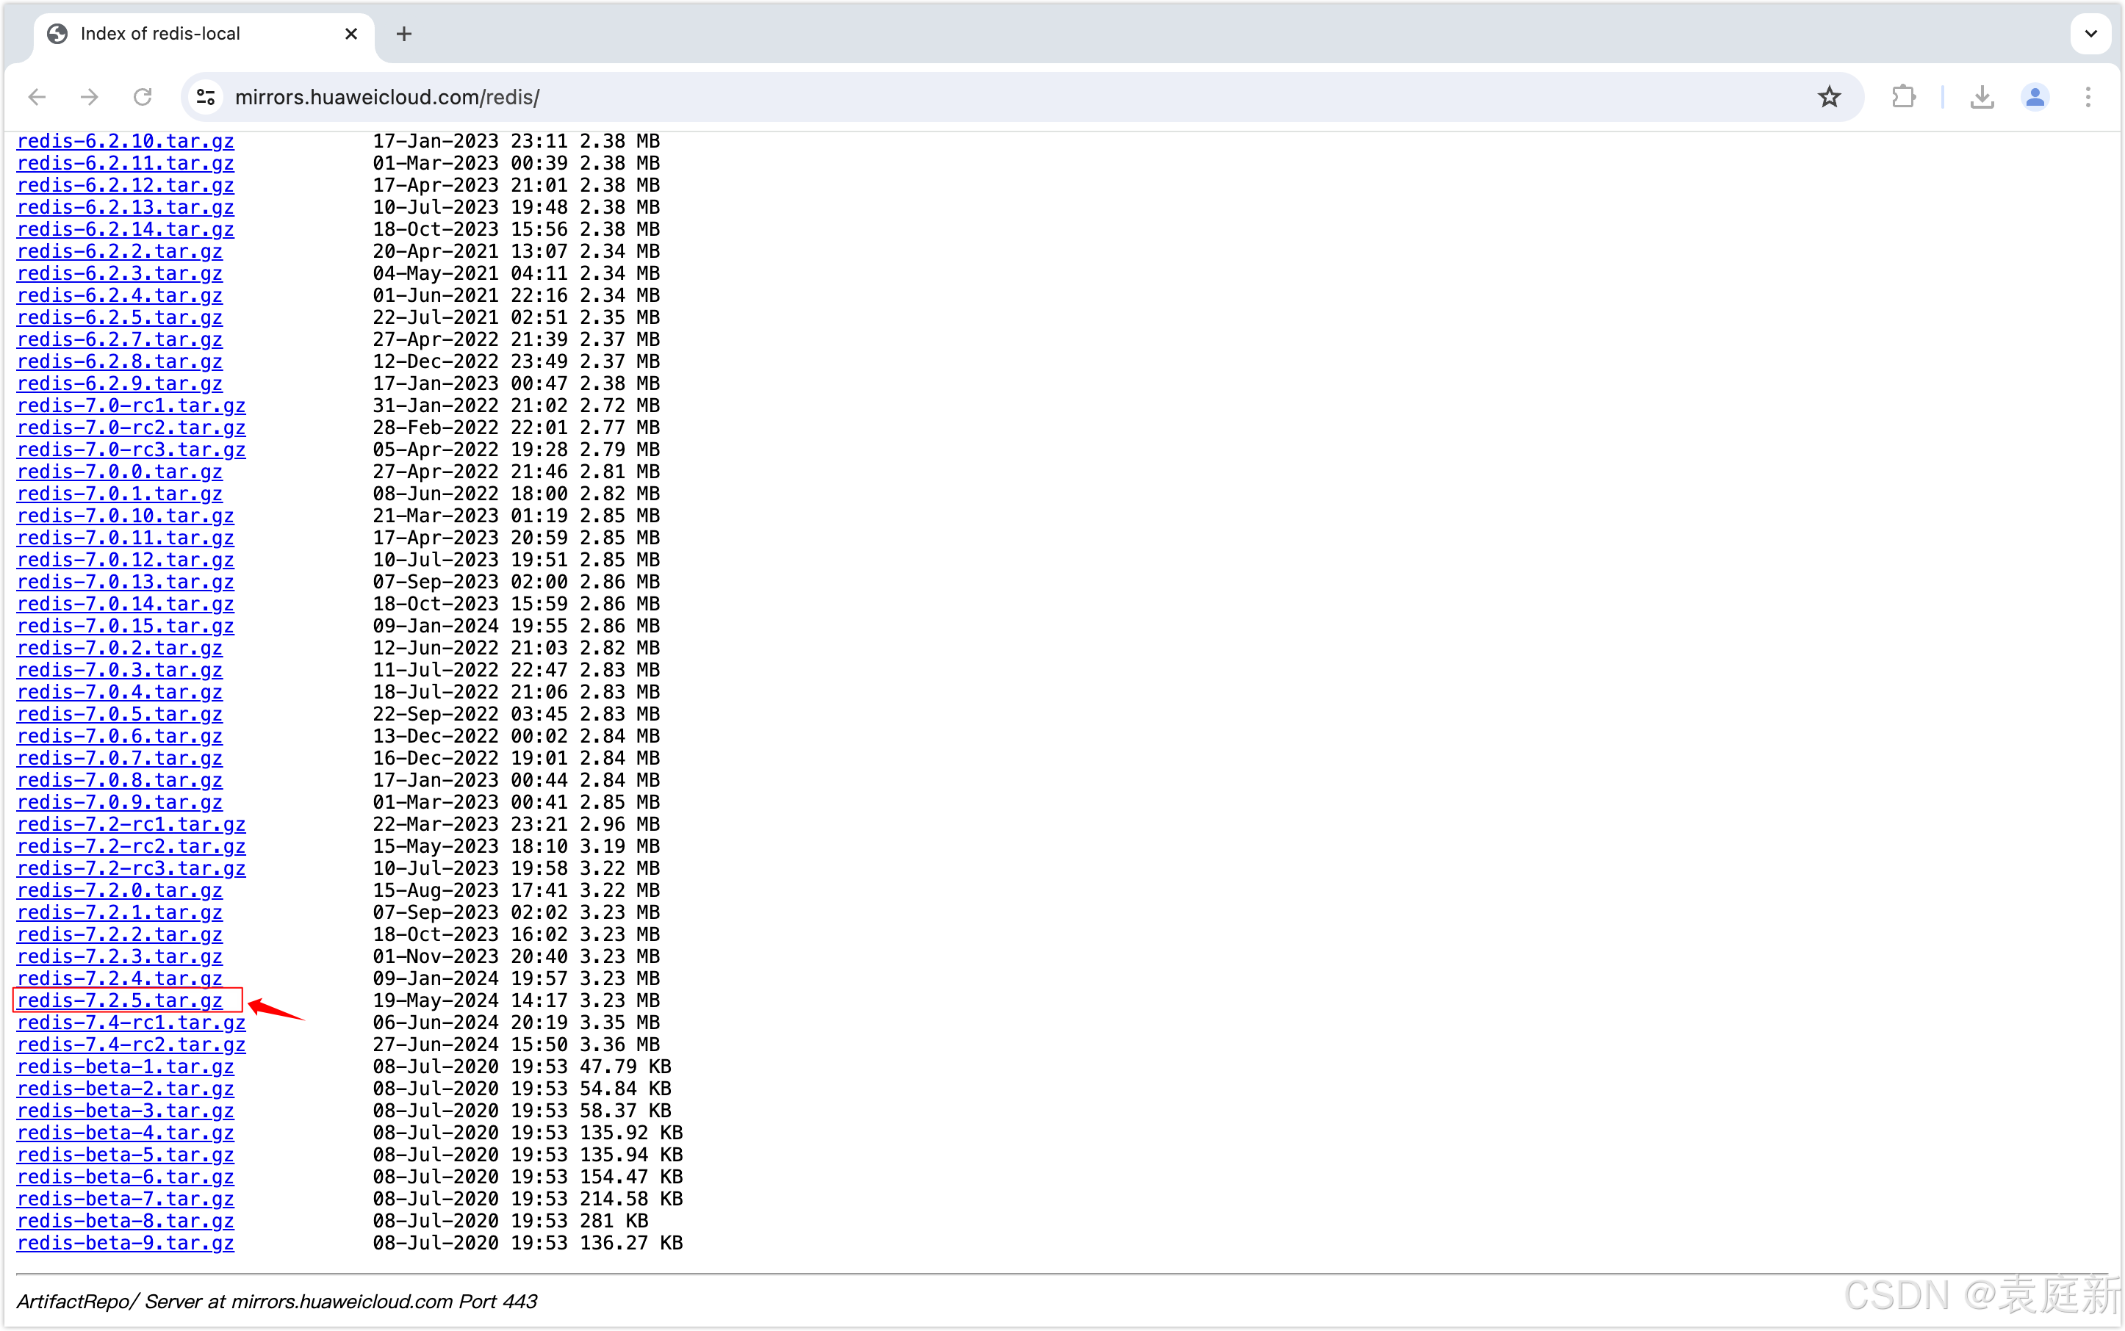Viewport: 2125px width, 1331px height.
Task: Download redis-7.4-rc1.tar.gz
Action: (x=130, y=1022)
